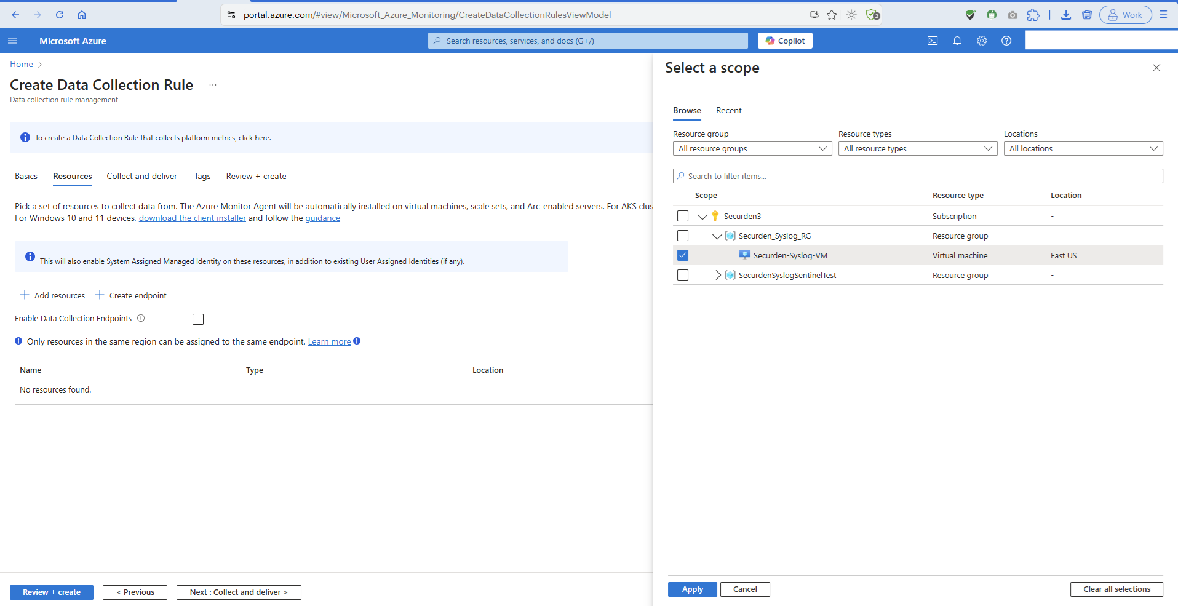Image resolution: width=1178 pixels, height=606 pixels.
Task: Open the browser extensions puzzle icon
Action: coord(1033,15)
